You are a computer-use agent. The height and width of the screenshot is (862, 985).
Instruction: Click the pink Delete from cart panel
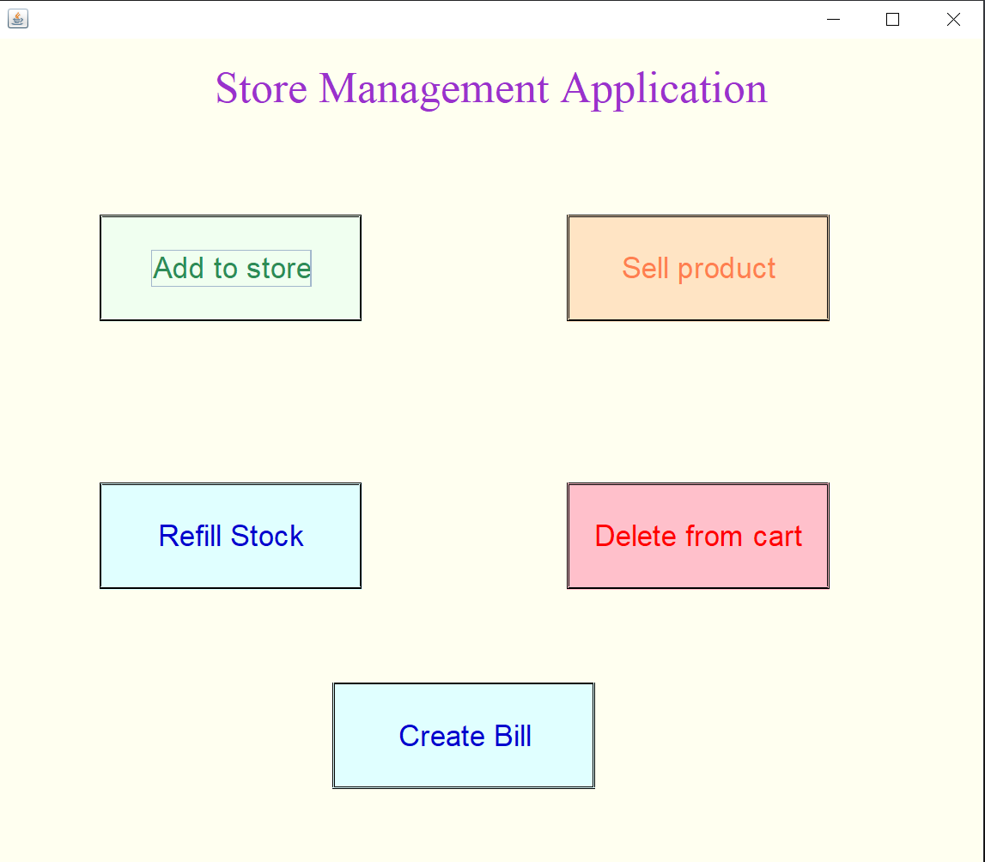pos(697,536)
